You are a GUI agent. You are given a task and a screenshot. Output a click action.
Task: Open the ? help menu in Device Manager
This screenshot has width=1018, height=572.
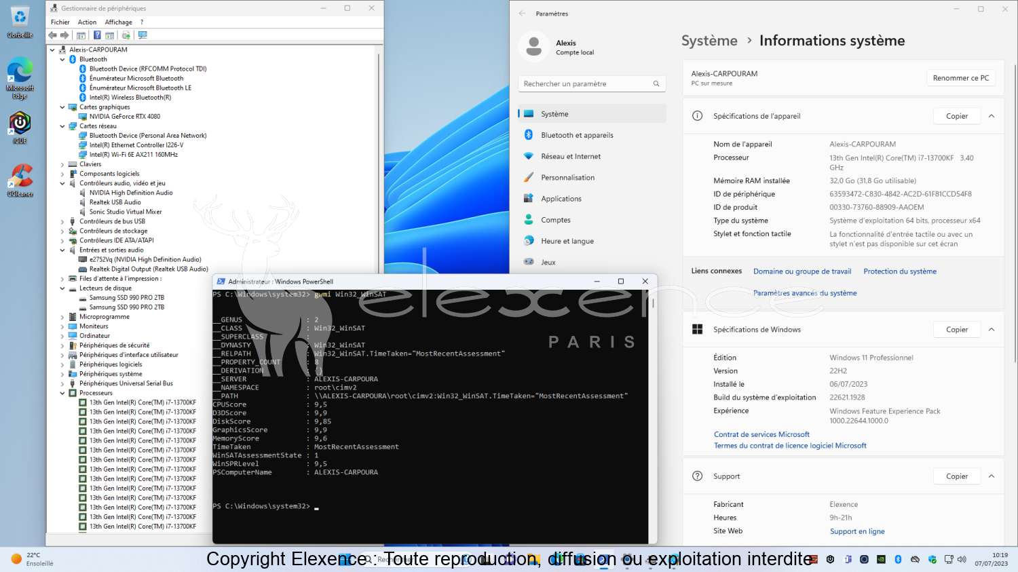(x=142, y=22)
